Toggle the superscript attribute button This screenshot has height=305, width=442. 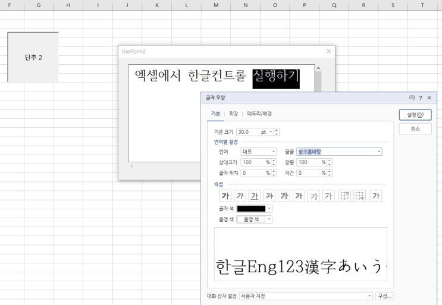tap(344, 196)
